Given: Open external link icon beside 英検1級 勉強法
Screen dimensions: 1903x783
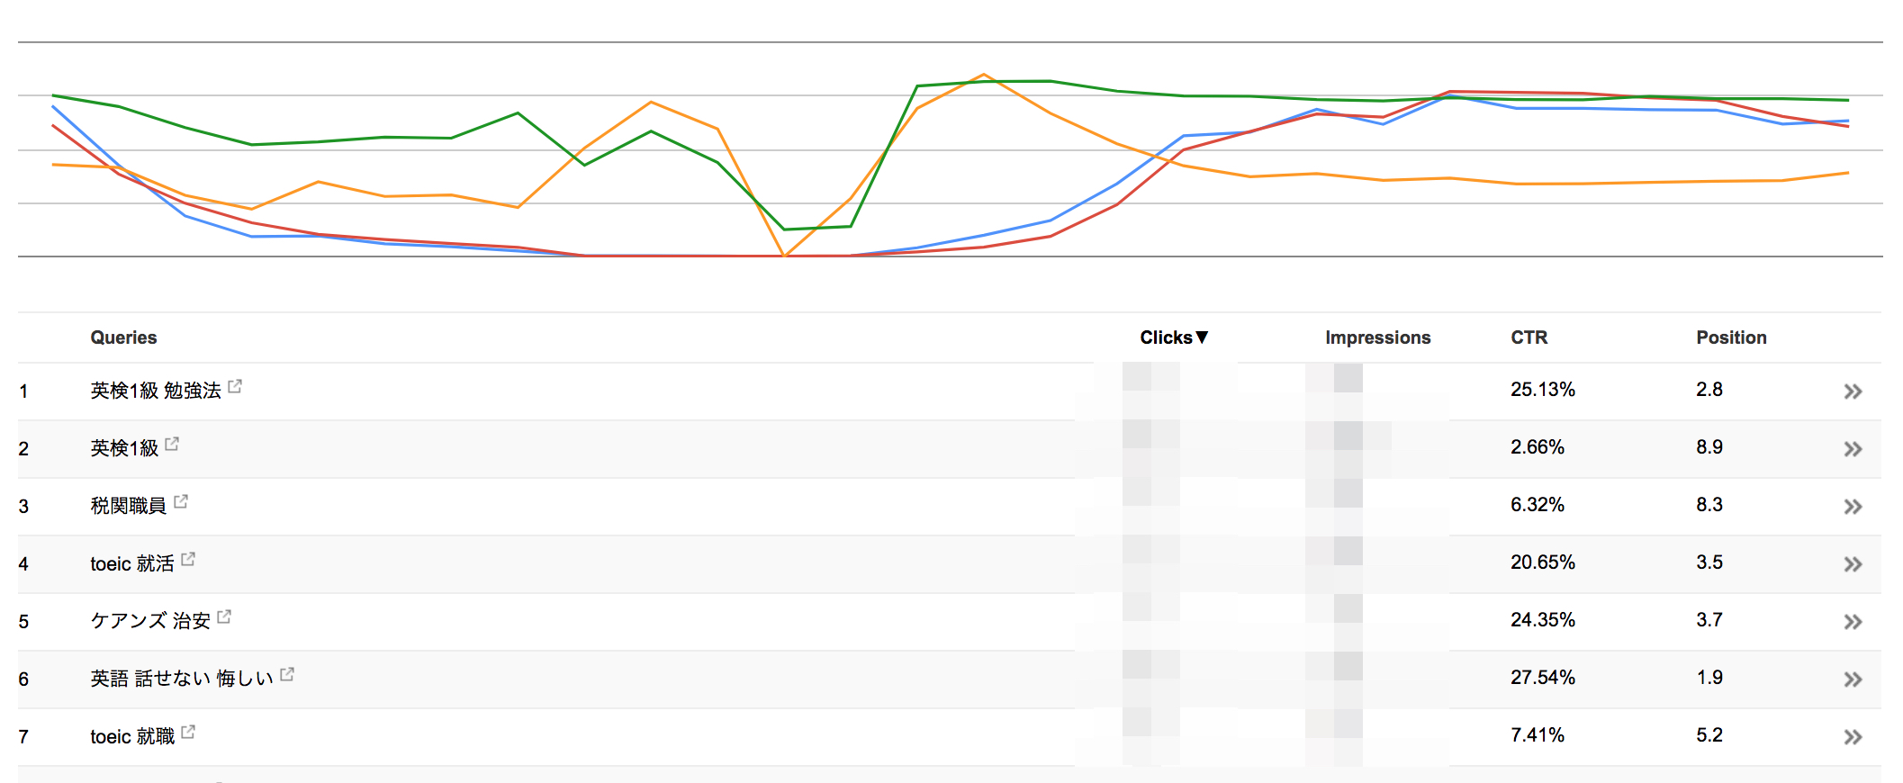Looking at the screenshot, I should pyautogui.click(x=235, y=386).
